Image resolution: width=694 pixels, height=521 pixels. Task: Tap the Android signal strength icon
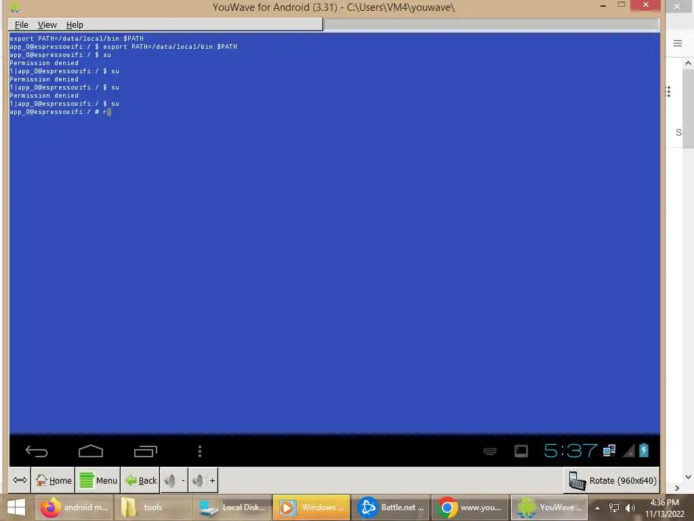[628, 450]
